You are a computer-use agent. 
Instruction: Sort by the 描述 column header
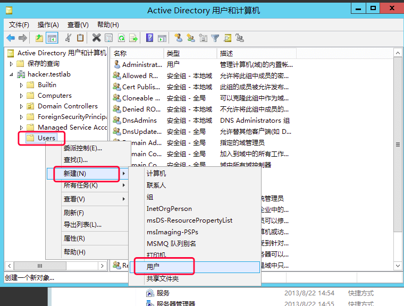[x=257, y=53]
